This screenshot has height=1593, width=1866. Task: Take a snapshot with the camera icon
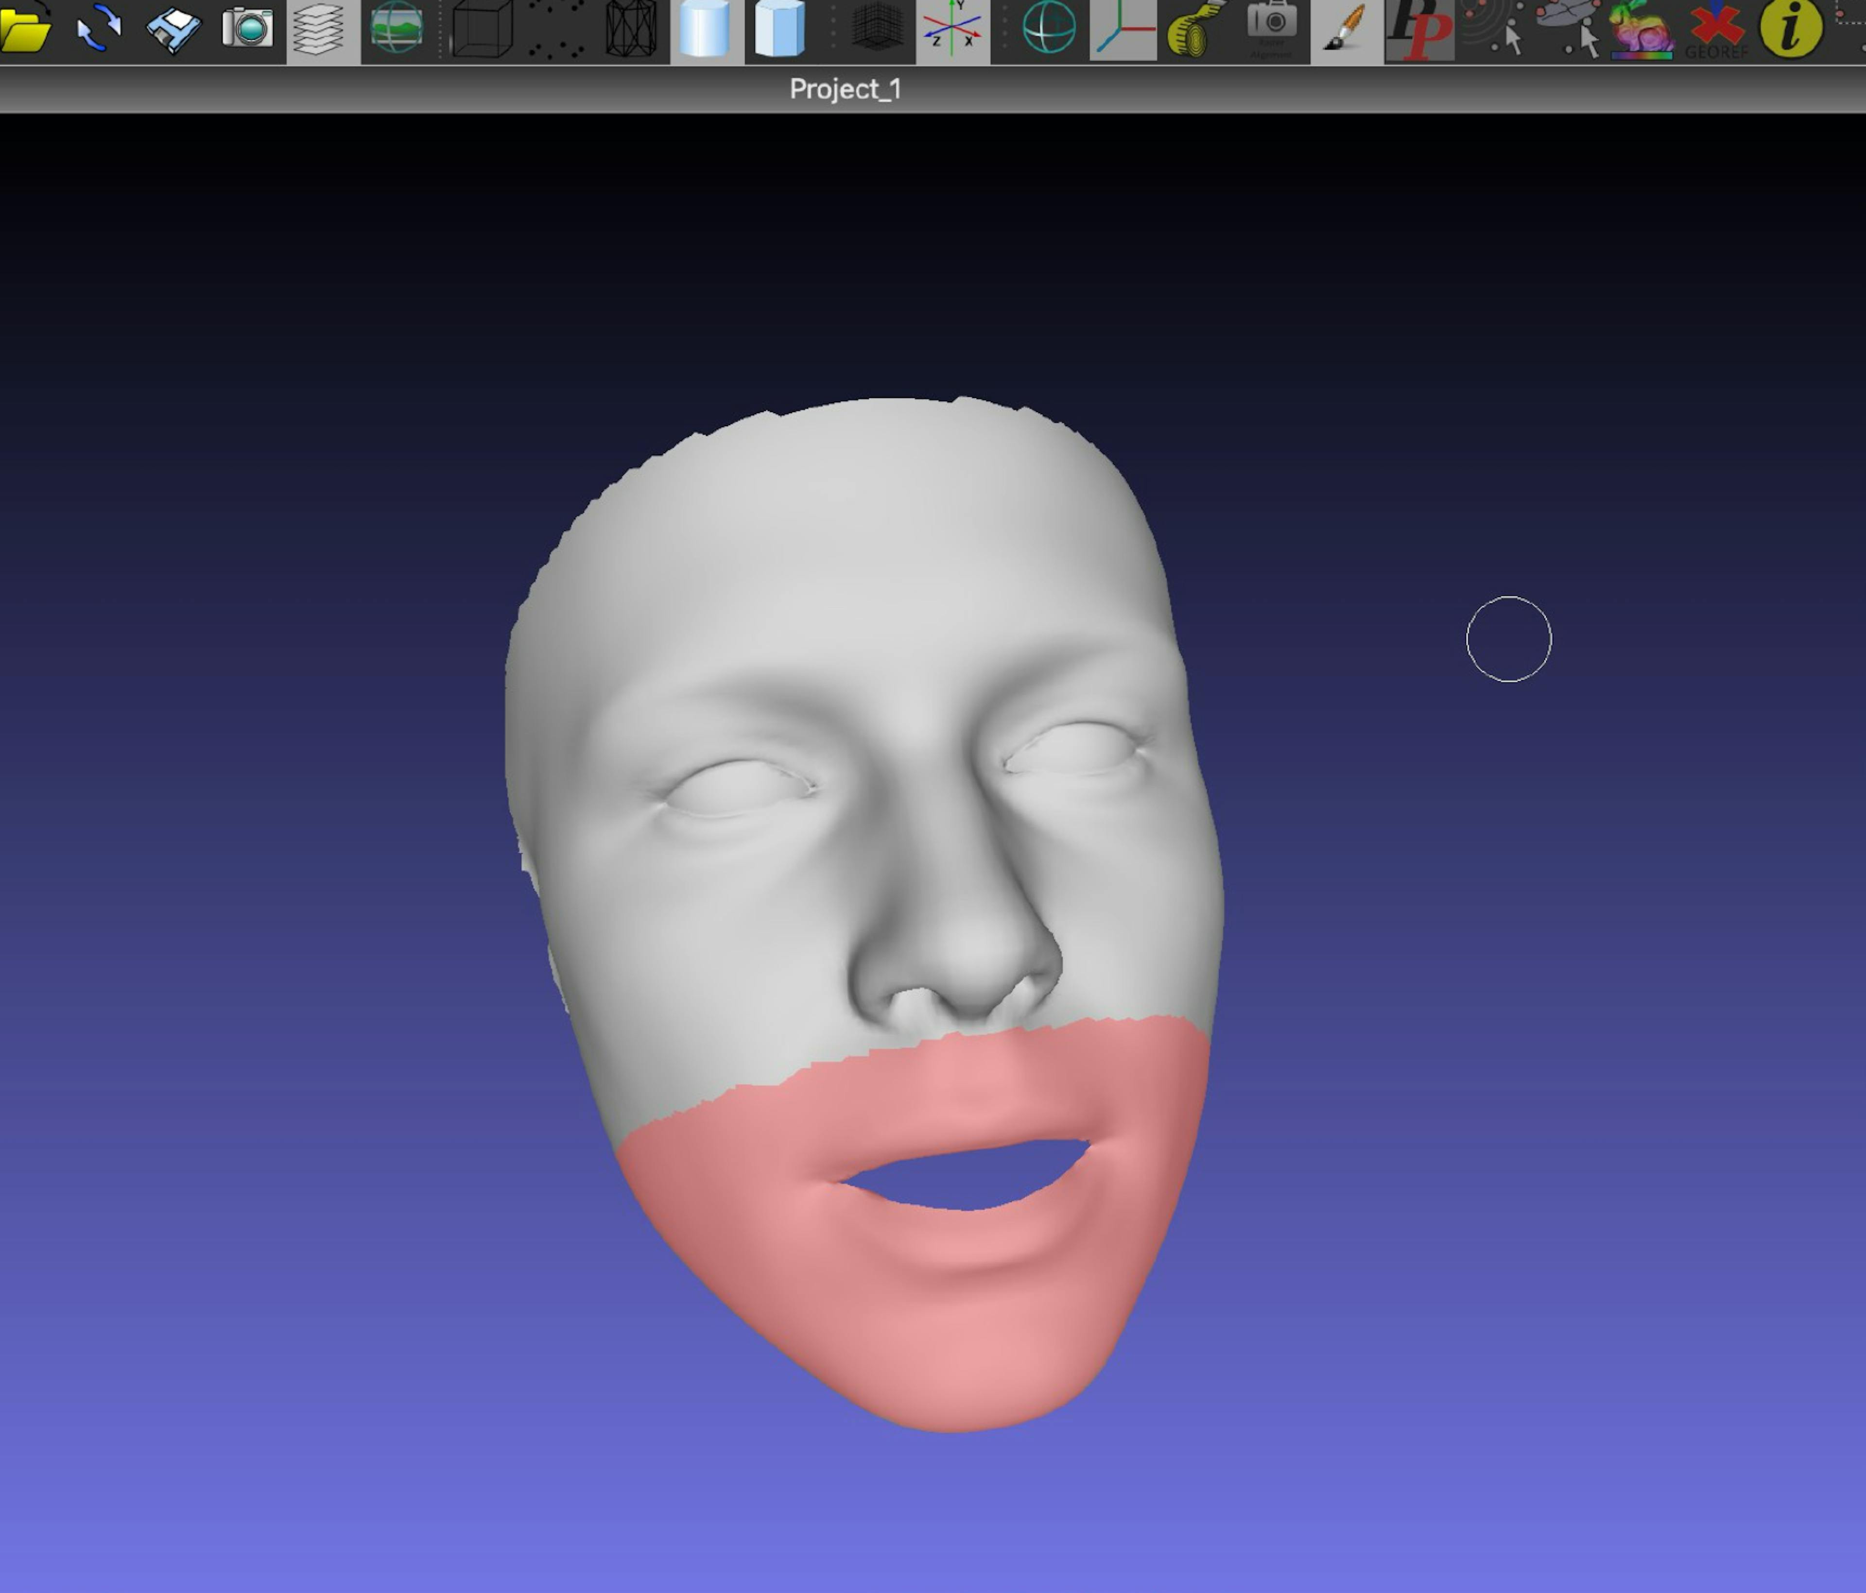coord(248,29)
